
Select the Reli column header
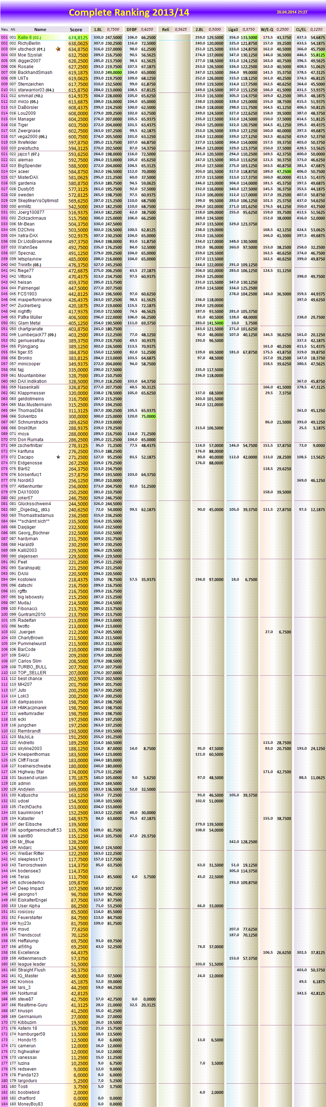(165, 30)
